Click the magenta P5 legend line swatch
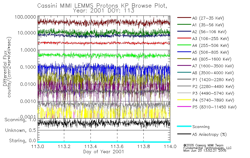This screenshot has height=158, width=250. pos(184,106)
